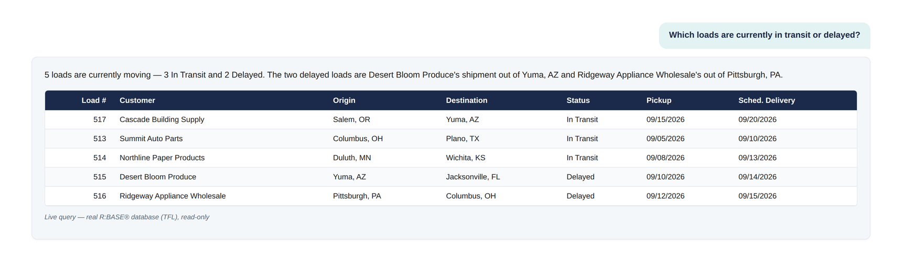This screenshot has width=902, height=271.
Task: Click the Load # column header
Action: pos(94,100)
